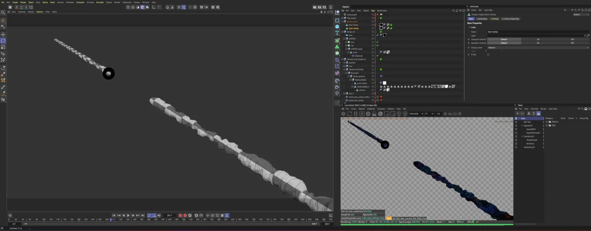Viewport: 591px width, 231px height.
Task: Select the Scale tool in left toolbar
Action: coord(3,47)
